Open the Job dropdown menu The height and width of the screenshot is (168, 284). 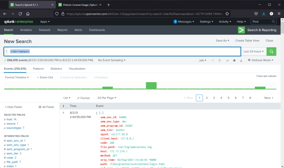tap(203, 60)
